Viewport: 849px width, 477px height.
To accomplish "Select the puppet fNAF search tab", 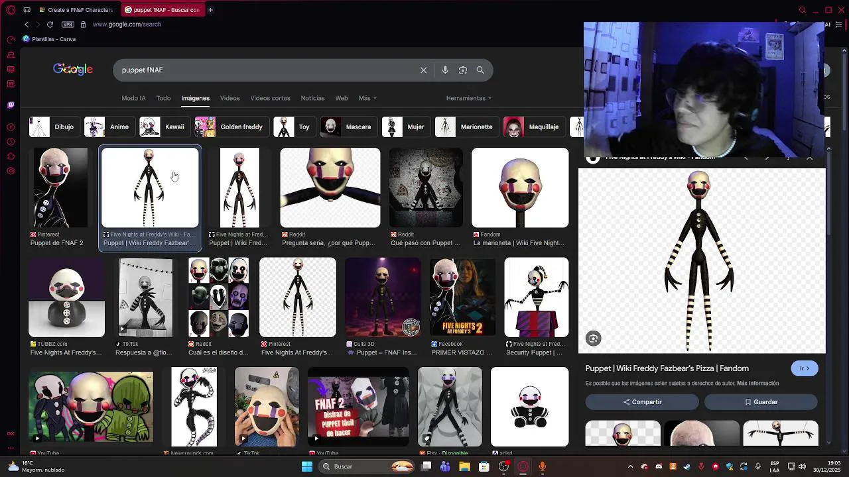I will tap(162, 10).
